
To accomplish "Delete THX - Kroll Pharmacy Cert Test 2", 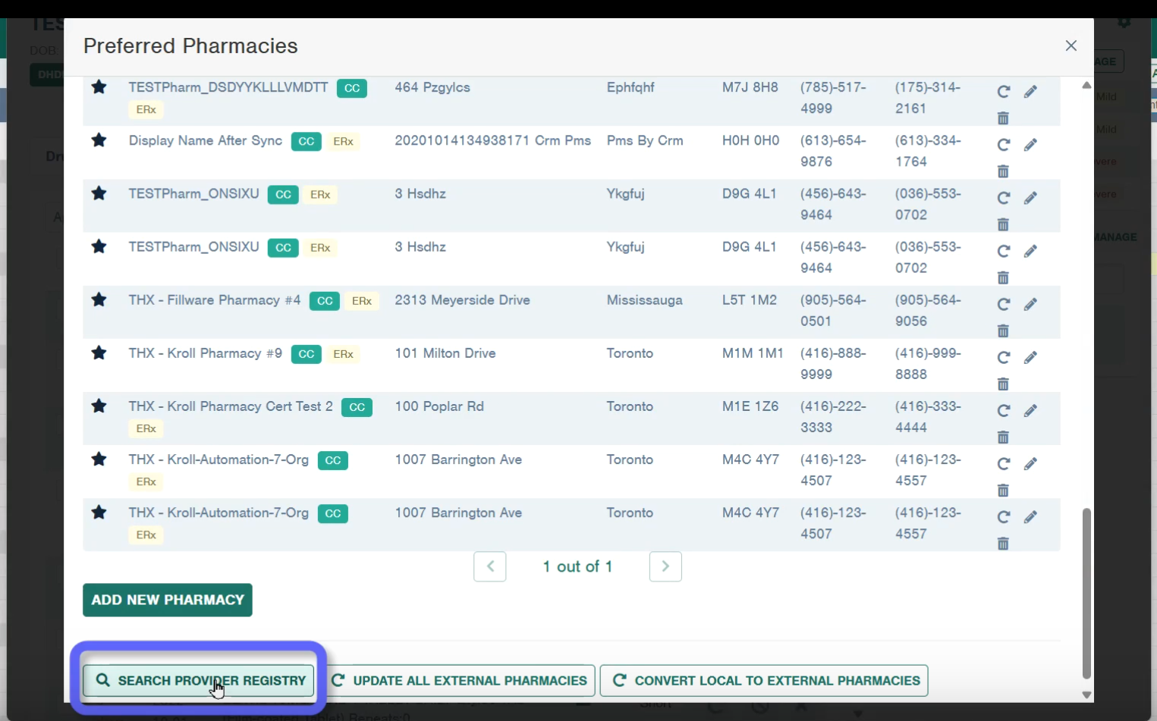I will tap(1003, 437).
